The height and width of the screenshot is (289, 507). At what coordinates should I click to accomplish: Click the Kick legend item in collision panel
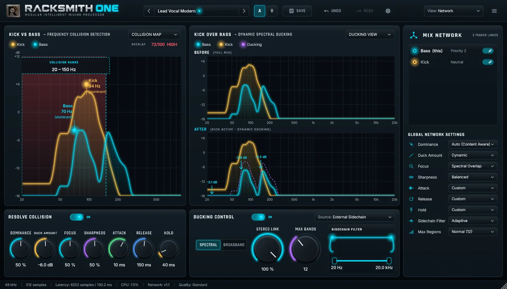(x=18, y=44)
